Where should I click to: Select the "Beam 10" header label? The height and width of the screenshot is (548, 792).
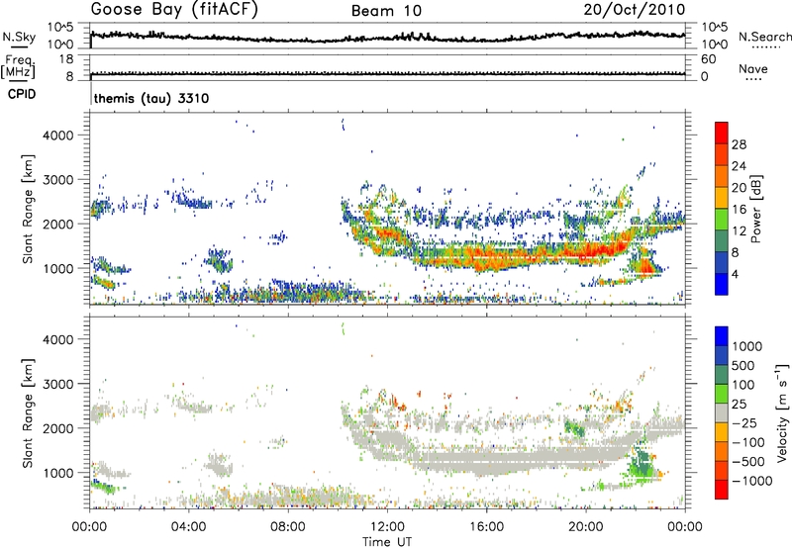[x=386, y=11]
